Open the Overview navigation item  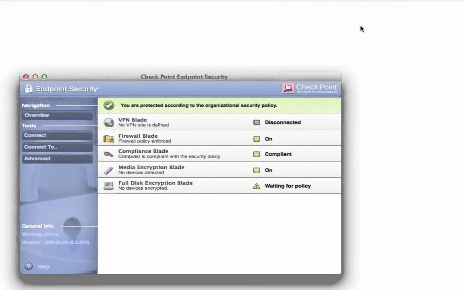(x=58, y=115)
